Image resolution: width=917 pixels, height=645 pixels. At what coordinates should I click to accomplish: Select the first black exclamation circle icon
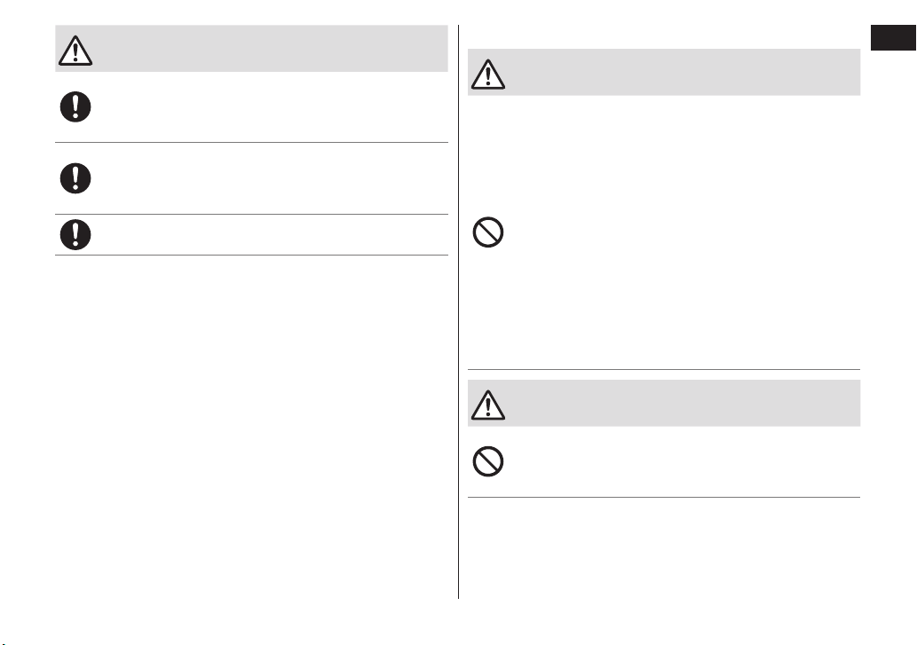click(75, 107)
